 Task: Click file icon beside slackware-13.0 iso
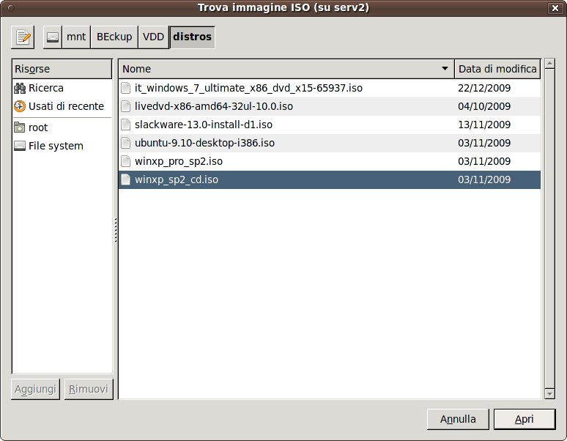coord(125,125)
